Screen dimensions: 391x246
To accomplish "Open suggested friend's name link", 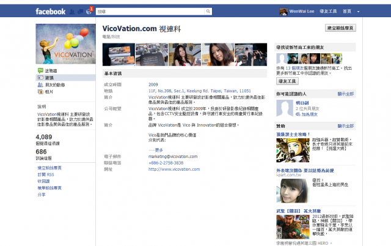I will pos(302,103).
